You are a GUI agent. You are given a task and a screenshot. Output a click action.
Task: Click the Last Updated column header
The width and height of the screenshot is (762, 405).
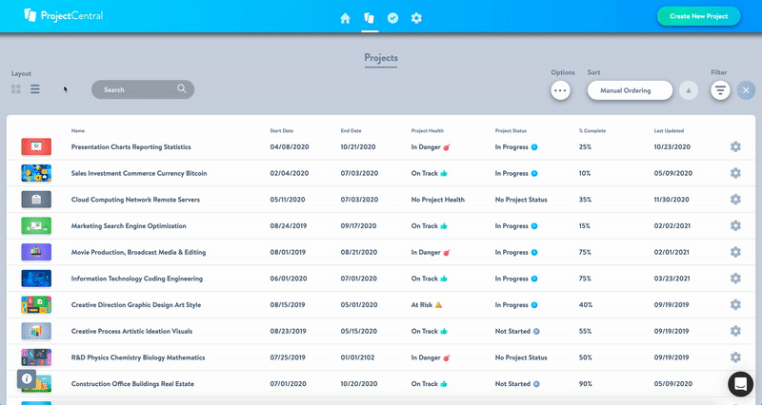point(669,130)
